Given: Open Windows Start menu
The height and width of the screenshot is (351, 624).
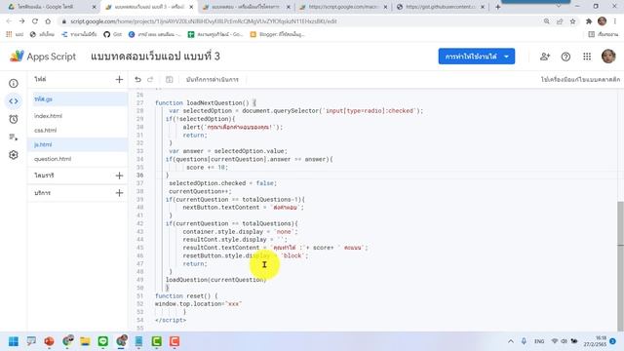Looking at the screenshot, I should [x=14, y=341].
